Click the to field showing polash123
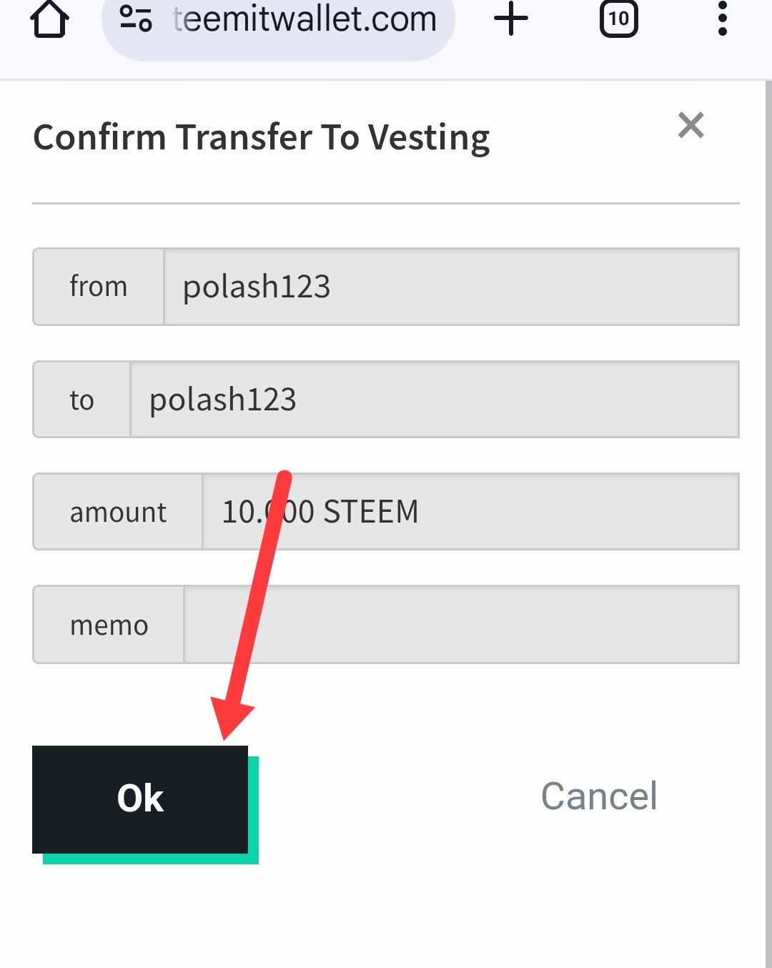This screenshot has height=968, width=772. [x=435, y=399]
